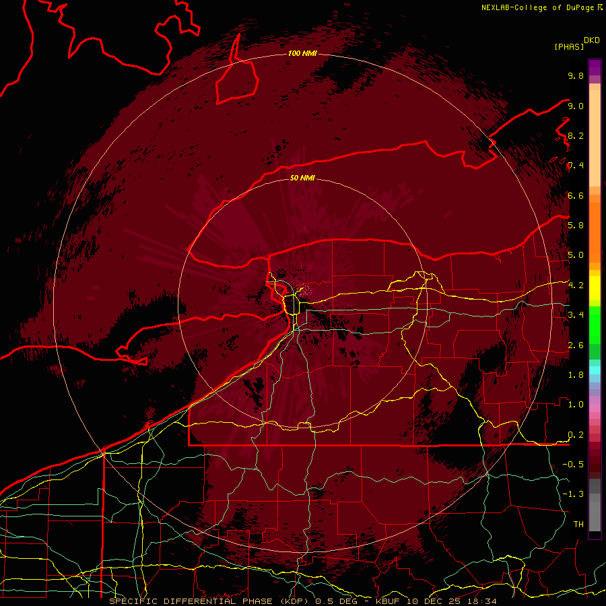
Task: Click the [PHAS] label above color scale
Action: point(569,46)
